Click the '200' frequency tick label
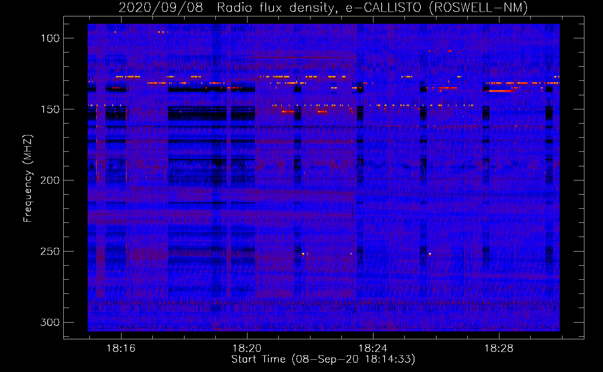The image size is (603, 372). point(50,180)
